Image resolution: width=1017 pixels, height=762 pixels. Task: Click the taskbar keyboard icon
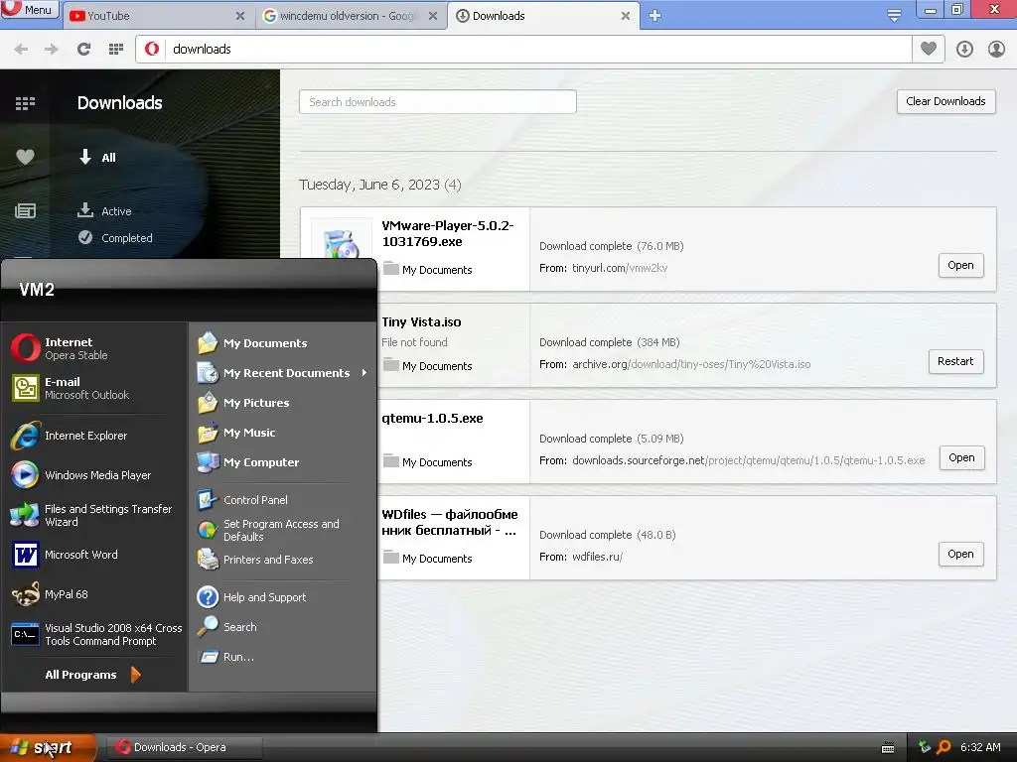click(888, 748)
